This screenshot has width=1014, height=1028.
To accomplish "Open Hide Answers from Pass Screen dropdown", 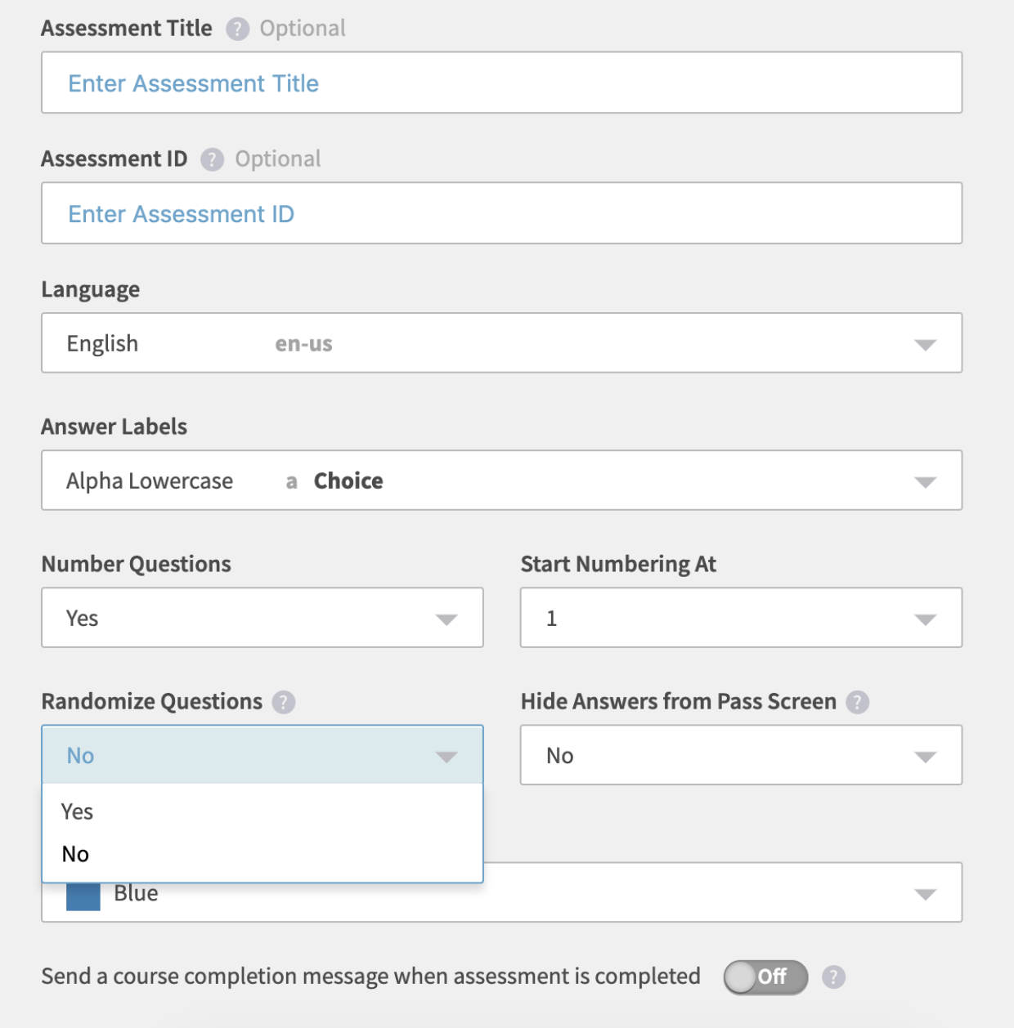I will pyautogui.click(x=741, y=755).
